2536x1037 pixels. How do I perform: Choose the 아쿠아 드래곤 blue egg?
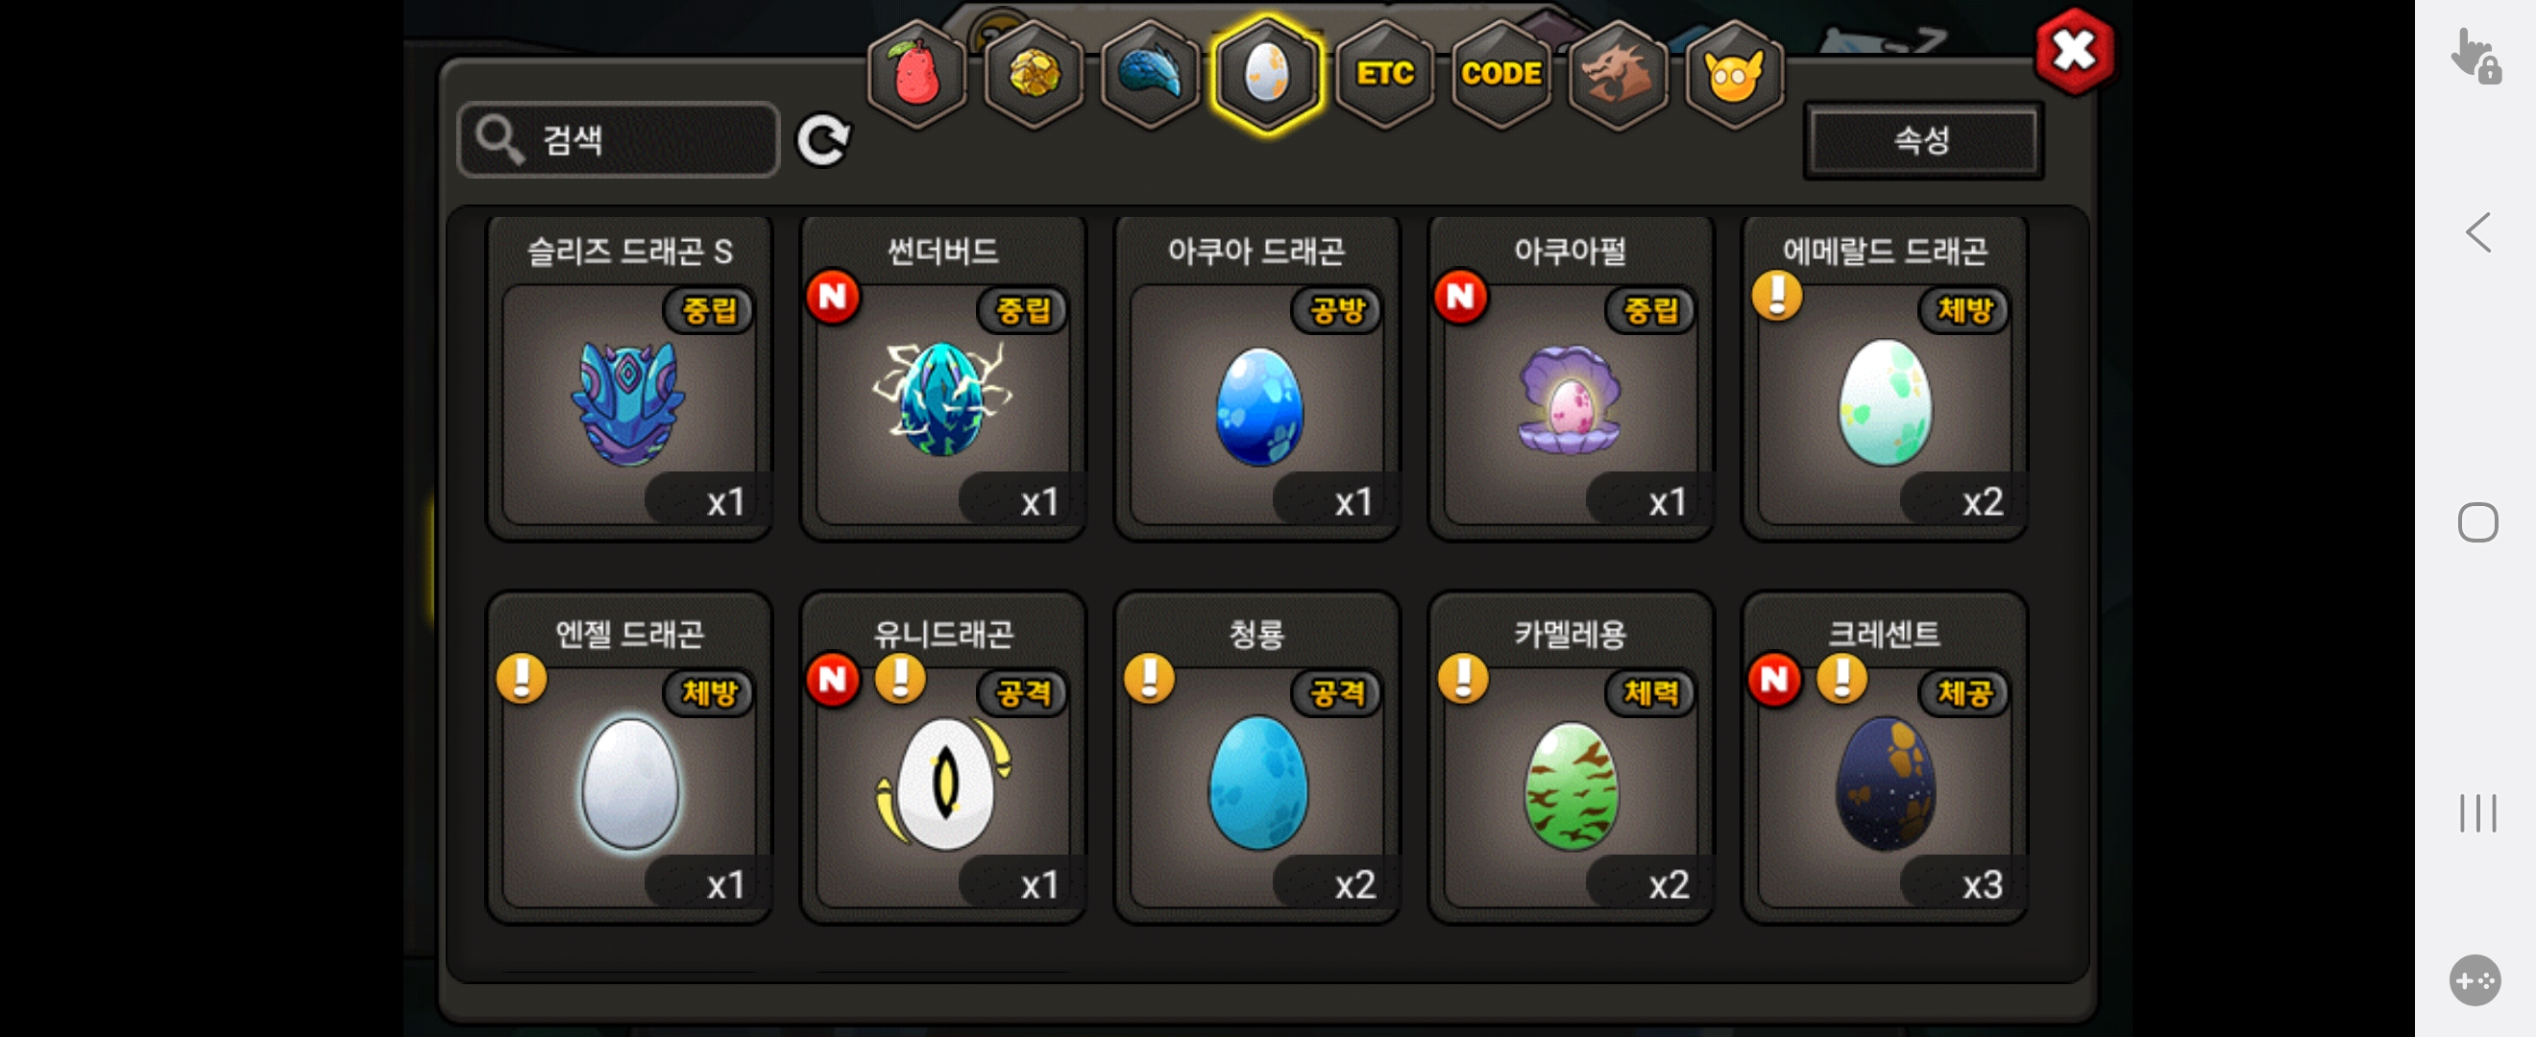point(1256,378)
